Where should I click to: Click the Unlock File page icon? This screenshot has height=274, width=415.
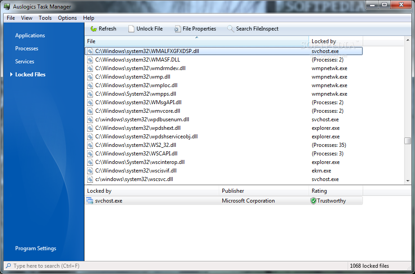[131, 29]
